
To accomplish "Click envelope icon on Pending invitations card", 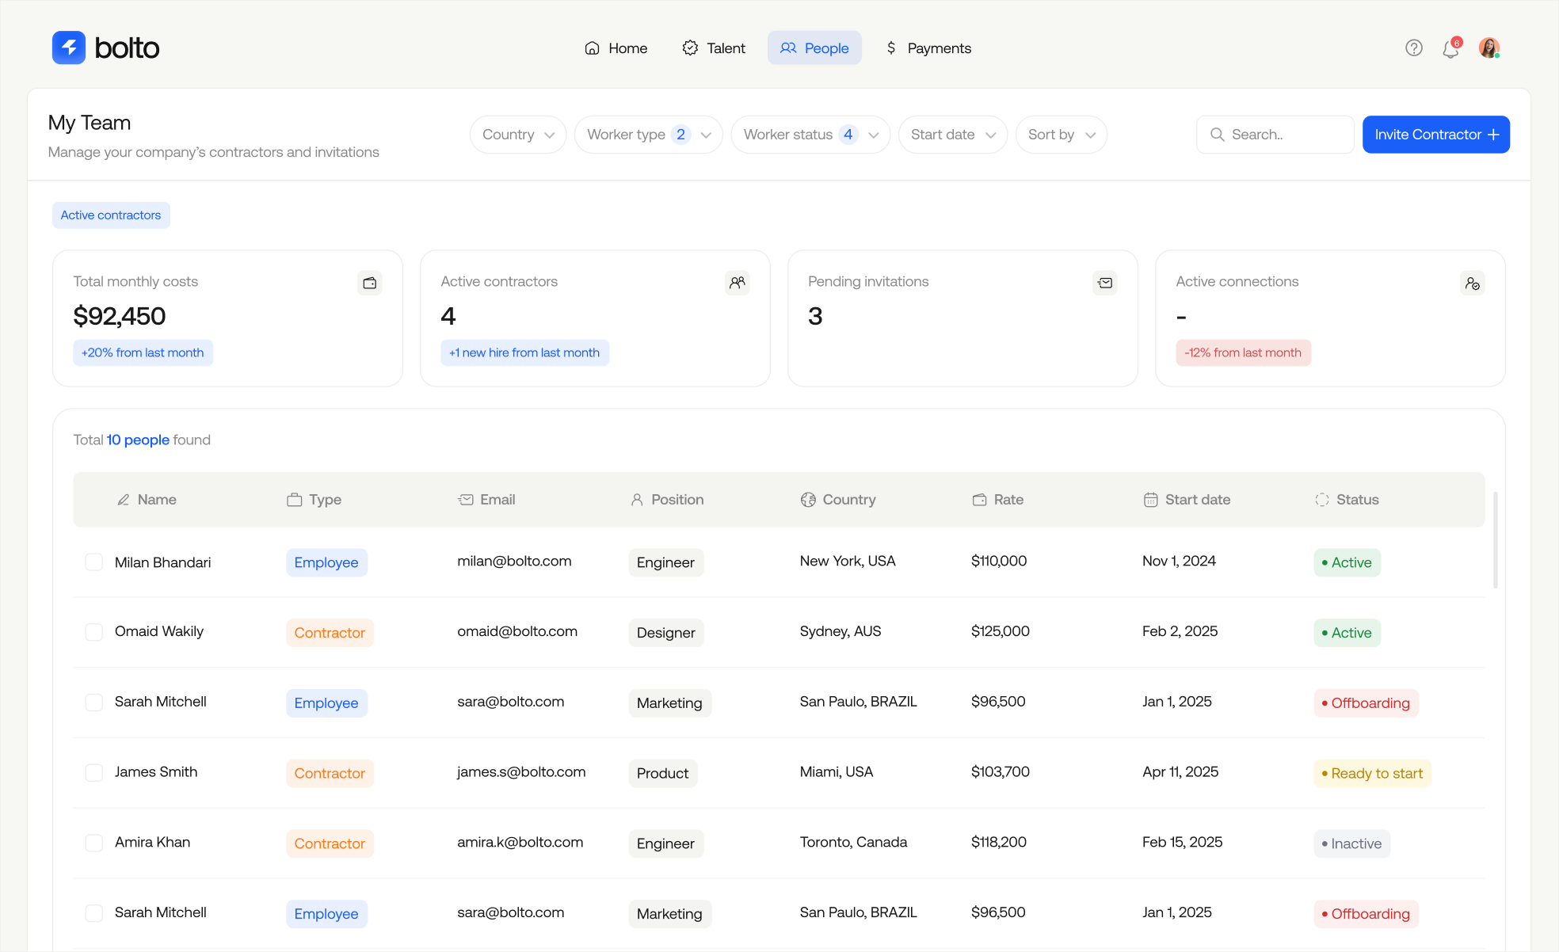I will coord(1105,283).
